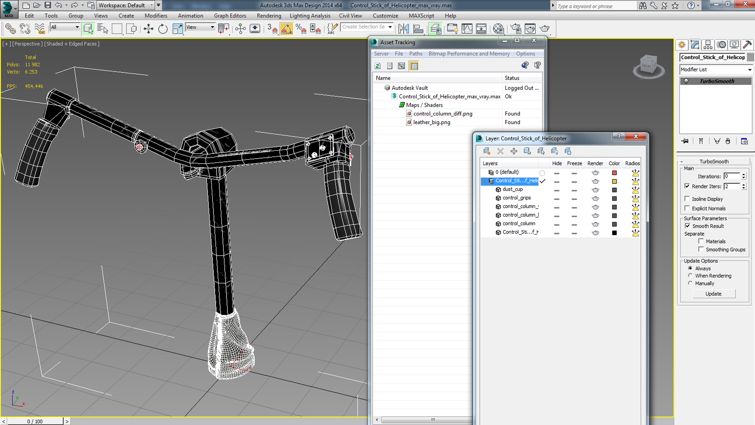The image size is (755, 425).
Task: Activate Select and Uniform Scale tool
Action: [x=177, y=29]
